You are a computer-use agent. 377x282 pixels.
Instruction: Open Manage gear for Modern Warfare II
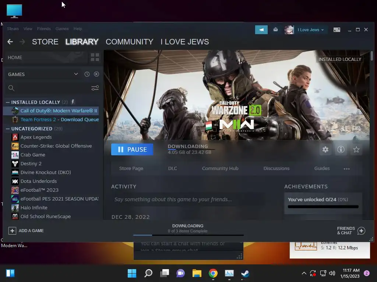point(325,150)
